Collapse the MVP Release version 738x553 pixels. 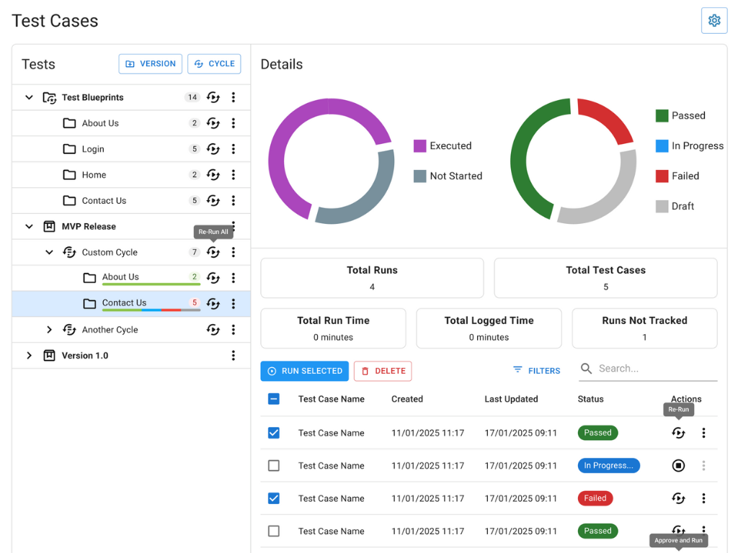[x=29, y=226]
